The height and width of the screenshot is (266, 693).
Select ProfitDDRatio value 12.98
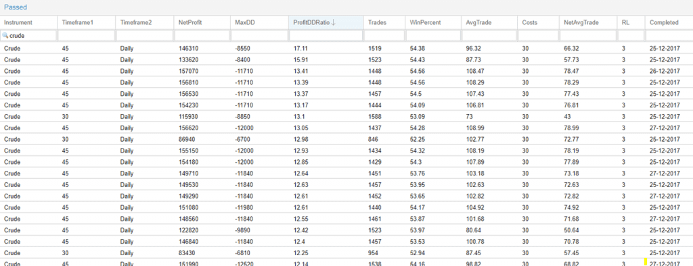300,139
